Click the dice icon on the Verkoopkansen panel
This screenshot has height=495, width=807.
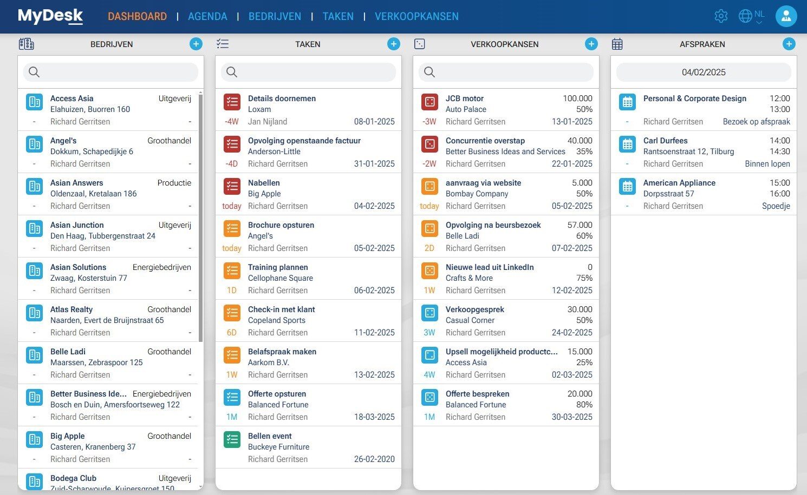[420, 43]
